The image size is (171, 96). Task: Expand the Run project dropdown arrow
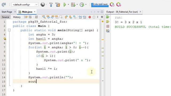pos(68,5)
